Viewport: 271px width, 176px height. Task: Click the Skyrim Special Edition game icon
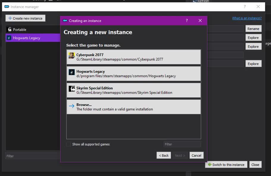72,89
